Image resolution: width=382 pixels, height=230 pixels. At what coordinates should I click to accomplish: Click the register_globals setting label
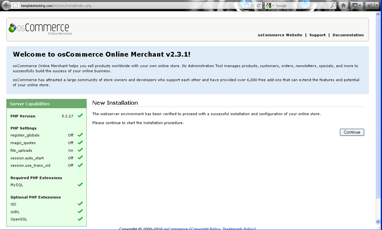pyautogui.click(x=25, y=135)
